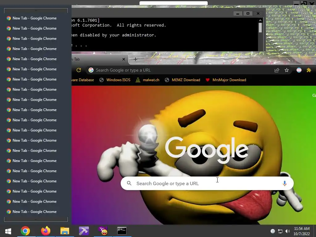This screenshot has width=316, height=237.
Task: Click the volume speaker tray icon
Action: tap(288, 231)
